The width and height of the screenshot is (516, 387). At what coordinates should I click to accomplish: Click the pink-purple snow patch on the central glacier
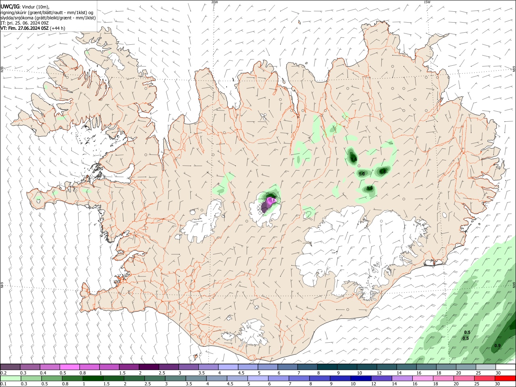point(268,204)
